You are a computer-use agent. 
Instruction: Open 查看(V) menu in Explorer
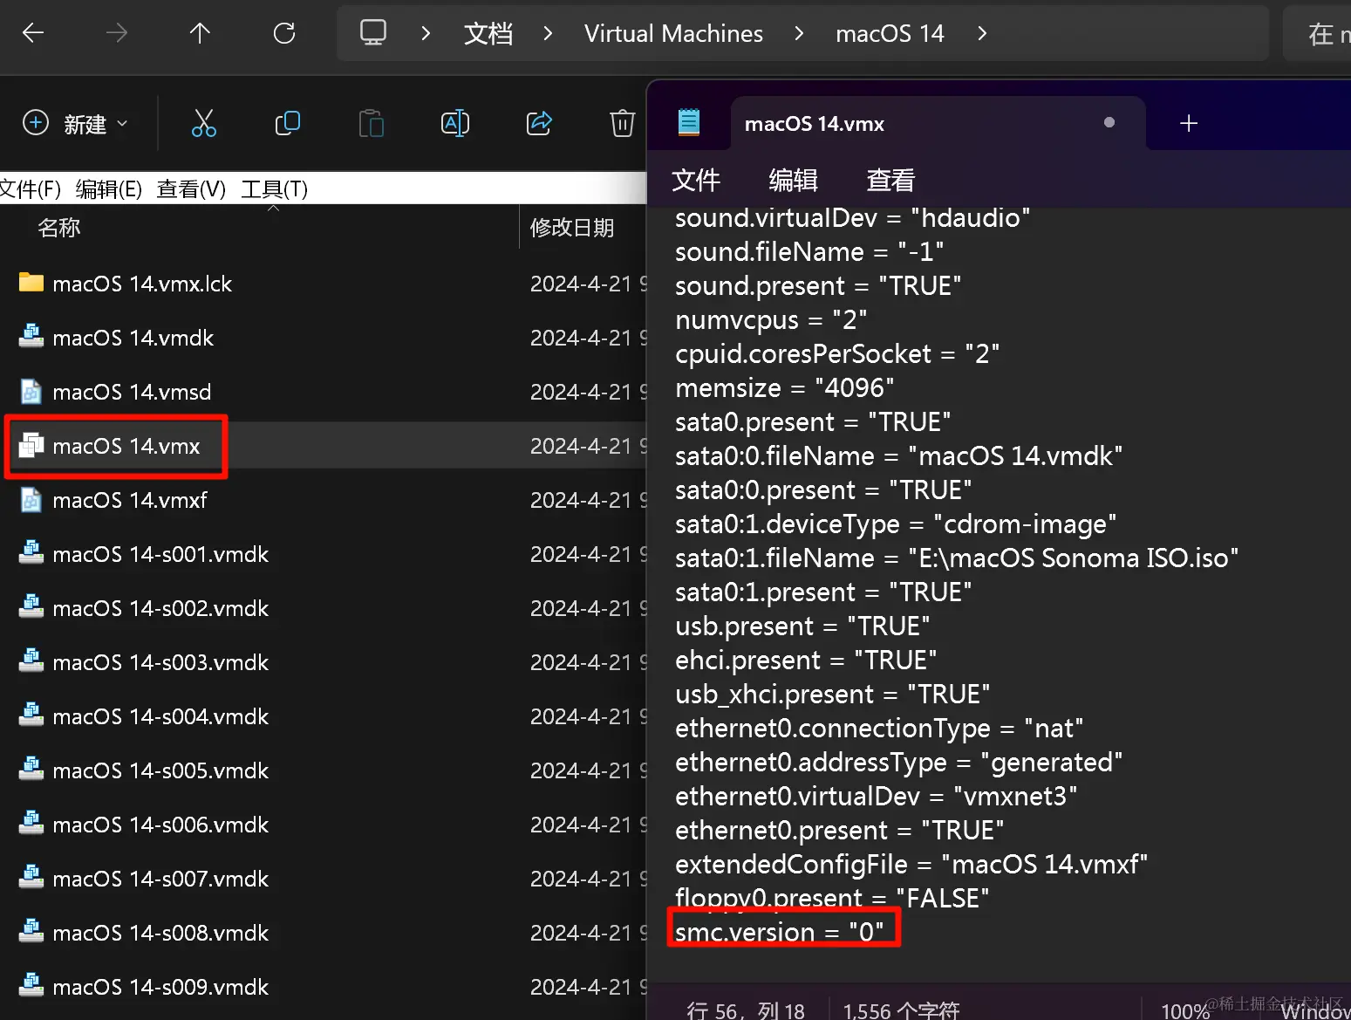click(191, 188)
